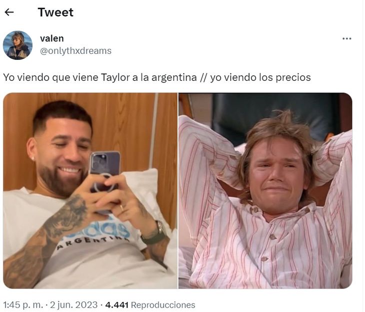Image resolution: width=365 pixels, height=312 pixels.
Task: Open right photo of crying person
Action: 265,191
